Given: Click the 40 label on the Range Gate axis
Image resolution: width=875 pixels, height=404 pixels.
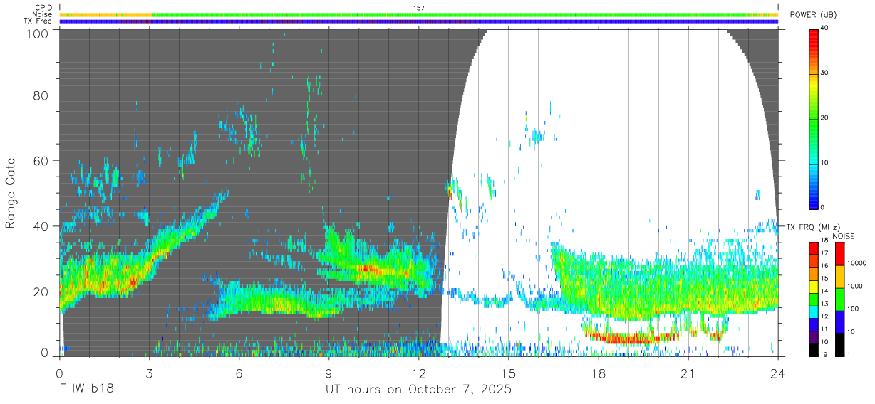Looking at the screenshot, I should pyautogui.click(x=41, y=226).
